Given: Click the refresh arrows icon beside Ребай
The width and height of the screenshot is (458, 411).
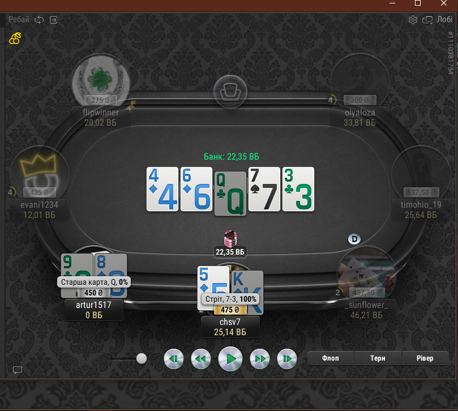Looking at the screenshot, I should pyautogui.click(x=39, y=20).
